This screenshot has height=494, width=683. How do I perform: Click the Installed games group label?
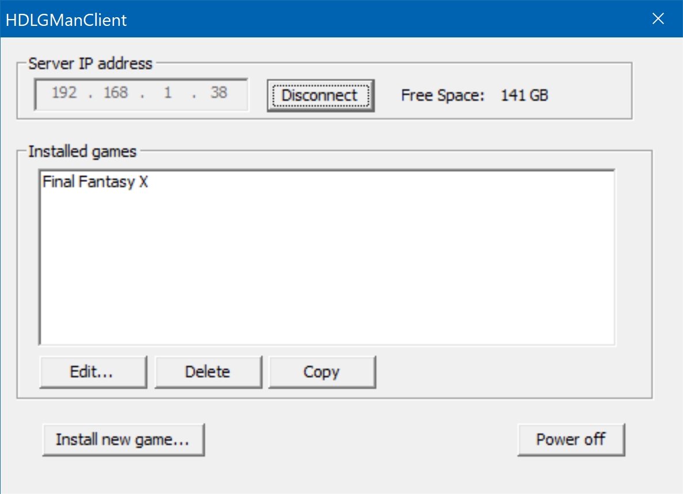click(x=82, y=151)
